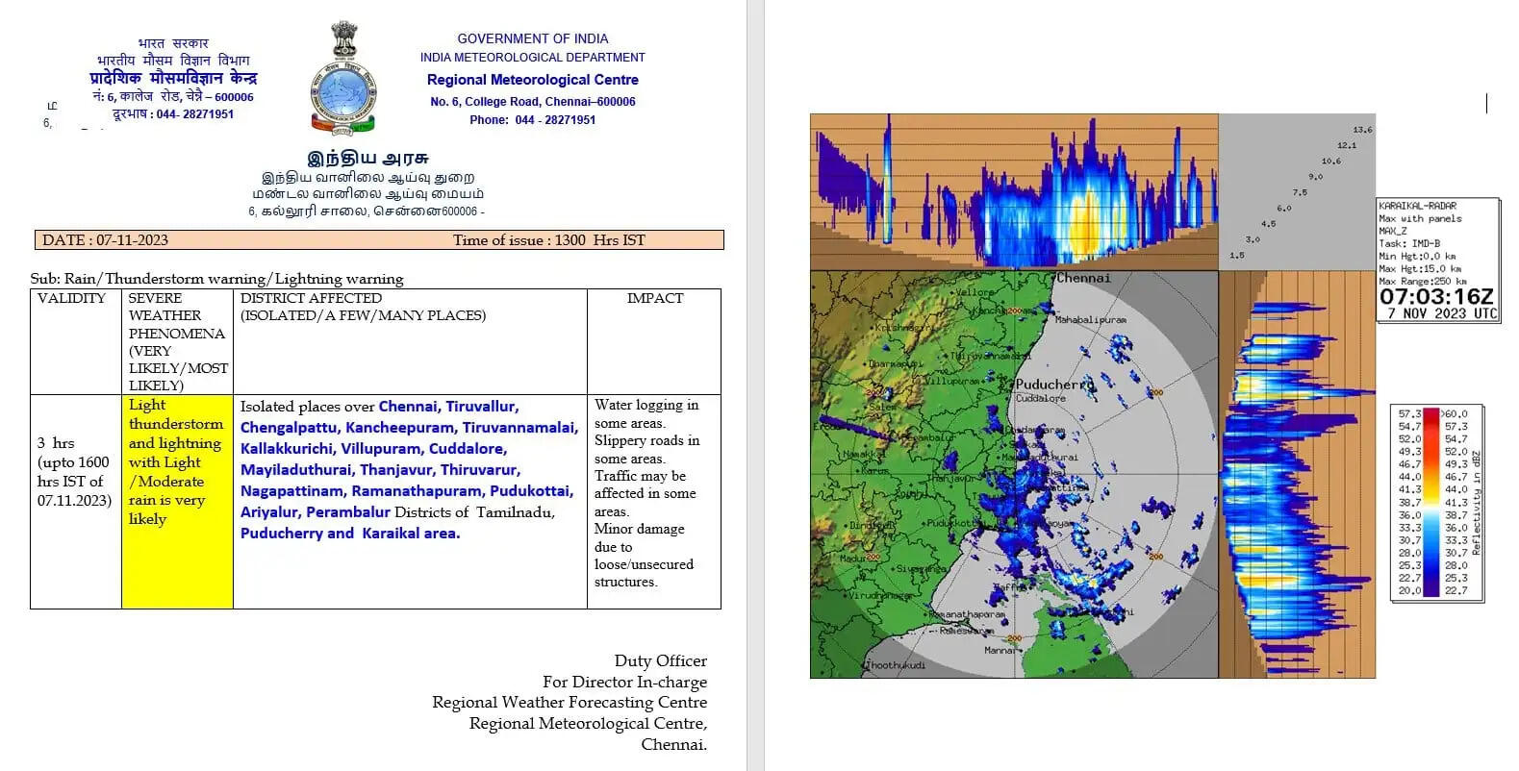1519x771 pixels.
Task: Click the Puducherry label on radar map
Action: click(x=1054, y=385)
